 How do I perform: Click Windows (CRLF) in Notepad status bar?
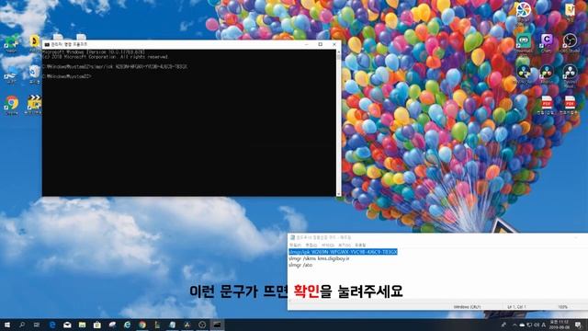[x=467, y=306]
